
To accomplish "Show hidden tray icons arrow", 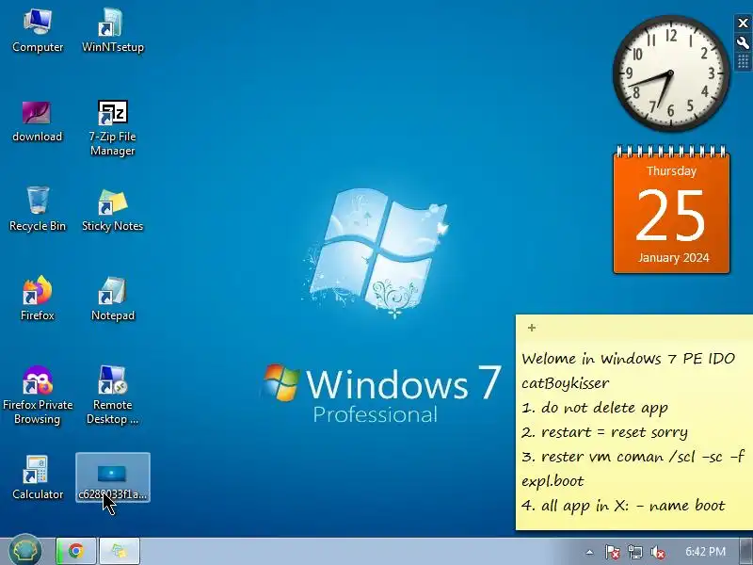I will tap(590, 552).
